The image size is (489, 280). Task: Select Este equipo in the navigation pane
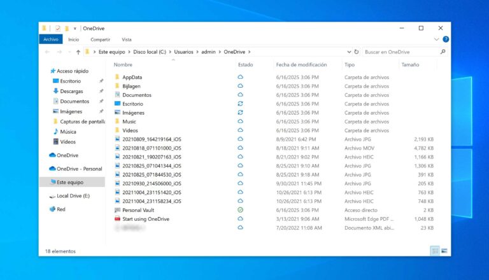[73, 182]
